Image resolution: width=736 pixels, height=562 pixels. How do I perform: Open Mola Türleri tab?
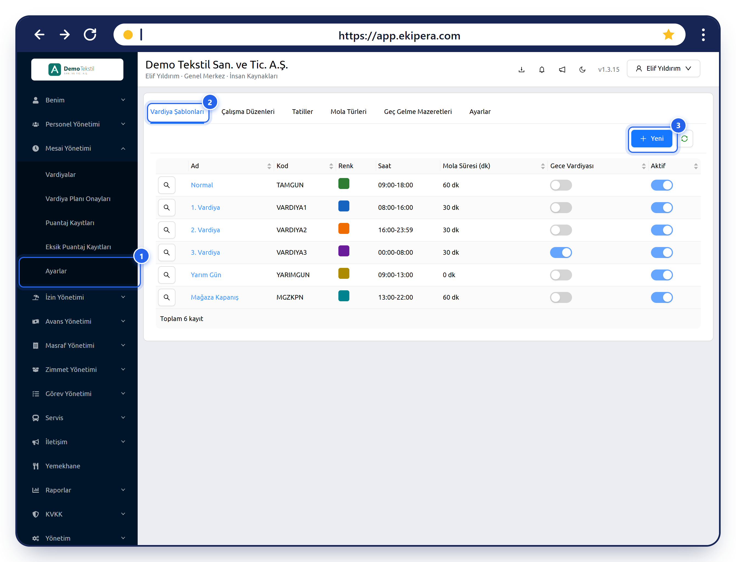coord(348,112)
